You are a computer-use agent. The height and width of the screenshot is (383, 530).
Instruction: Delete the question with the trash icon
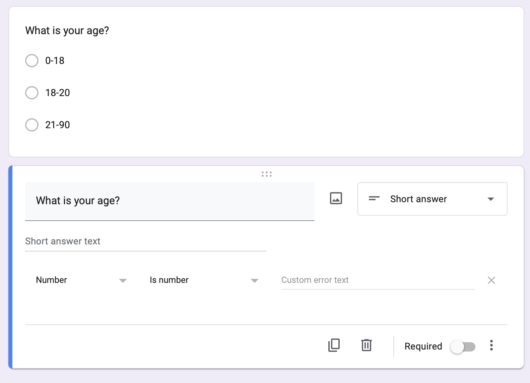coord(366,345)
